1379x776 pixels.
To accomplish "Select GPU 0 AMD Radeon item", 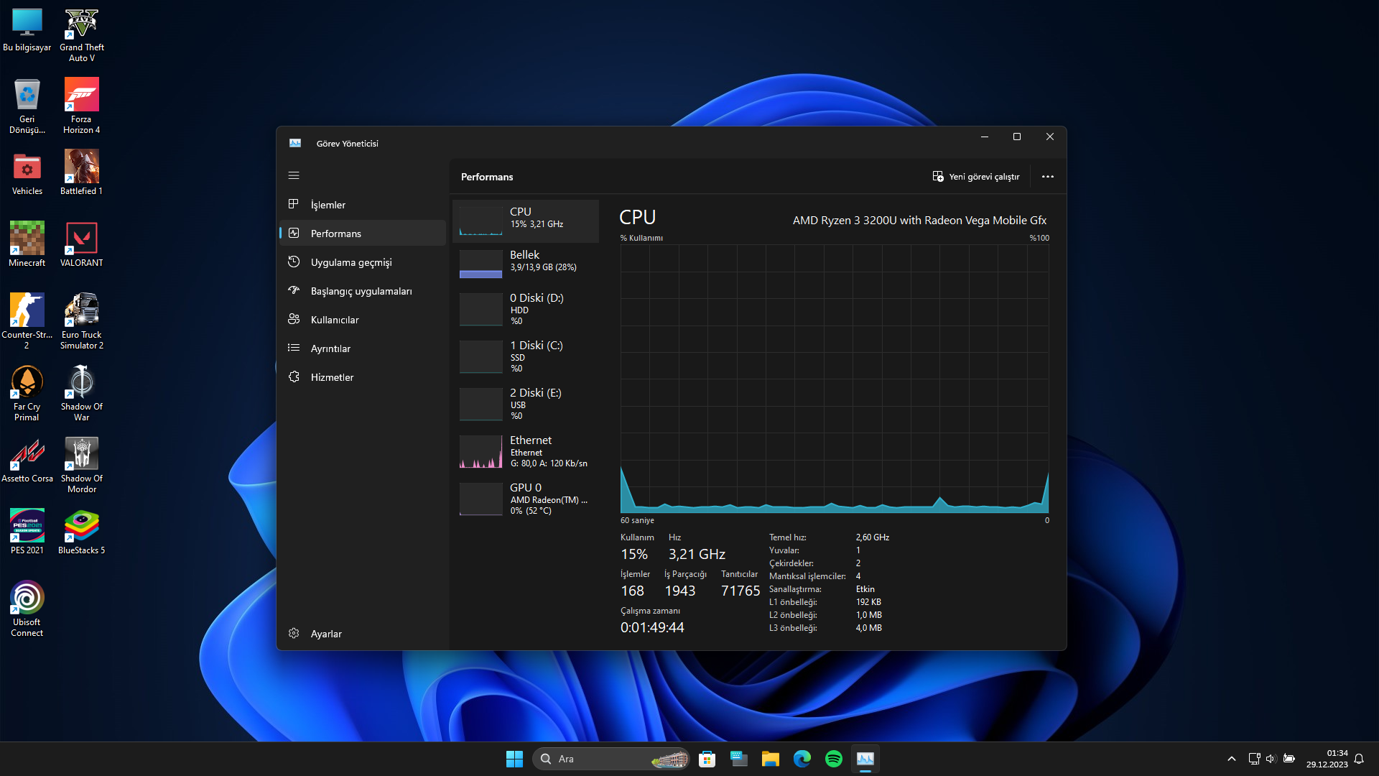I will 525,498.
